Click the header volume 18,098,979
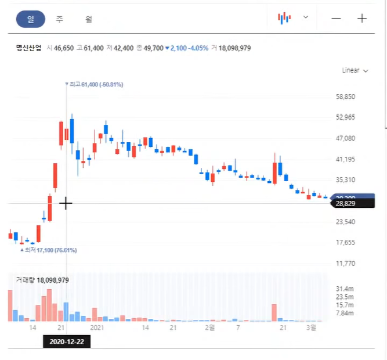This screenshot has height=360, width=387. 234,48
